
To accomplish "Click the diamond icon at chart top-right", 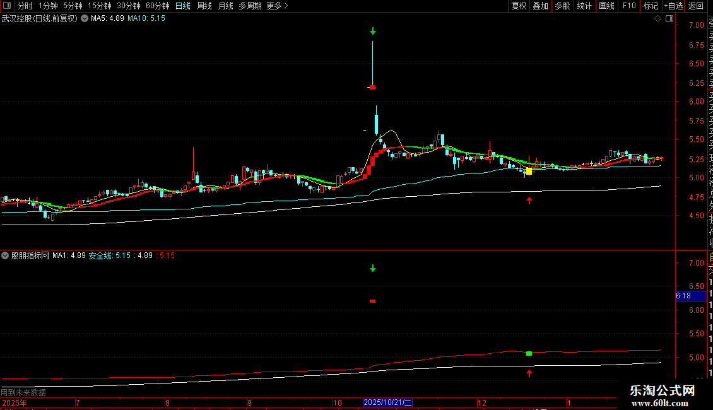I will coord(658,18).
